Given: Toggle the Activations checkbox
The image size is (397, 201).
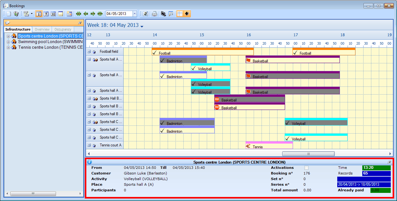Looking at the screenshot, I should [x=306, y=168].
